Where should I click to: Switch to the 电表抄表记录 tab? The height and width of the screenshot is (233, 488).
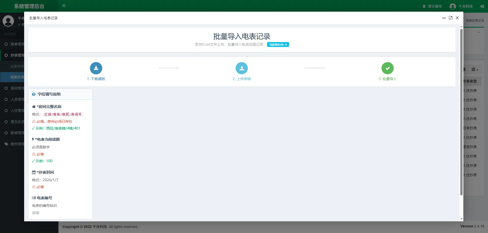[474, 21]
